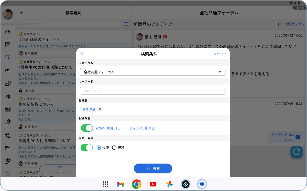Open the person info sidebar icon
The image size is (307, 191).
tap(8, 122)
